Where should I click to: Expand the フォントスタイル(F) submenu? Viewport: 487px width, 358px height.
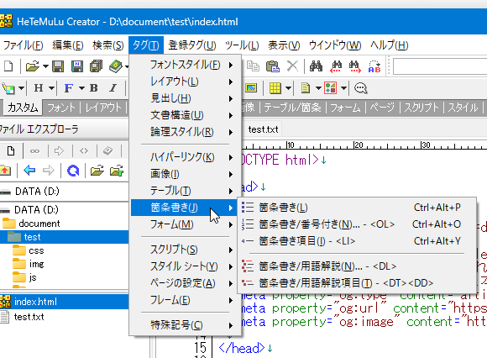click(186, 65)
